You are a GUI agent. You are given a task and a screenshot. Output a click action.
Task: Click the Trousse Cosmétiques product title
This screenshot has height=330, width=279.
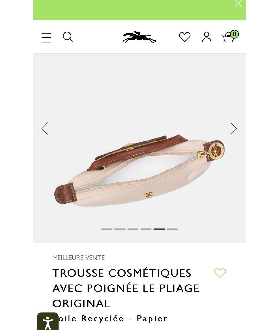126,288
